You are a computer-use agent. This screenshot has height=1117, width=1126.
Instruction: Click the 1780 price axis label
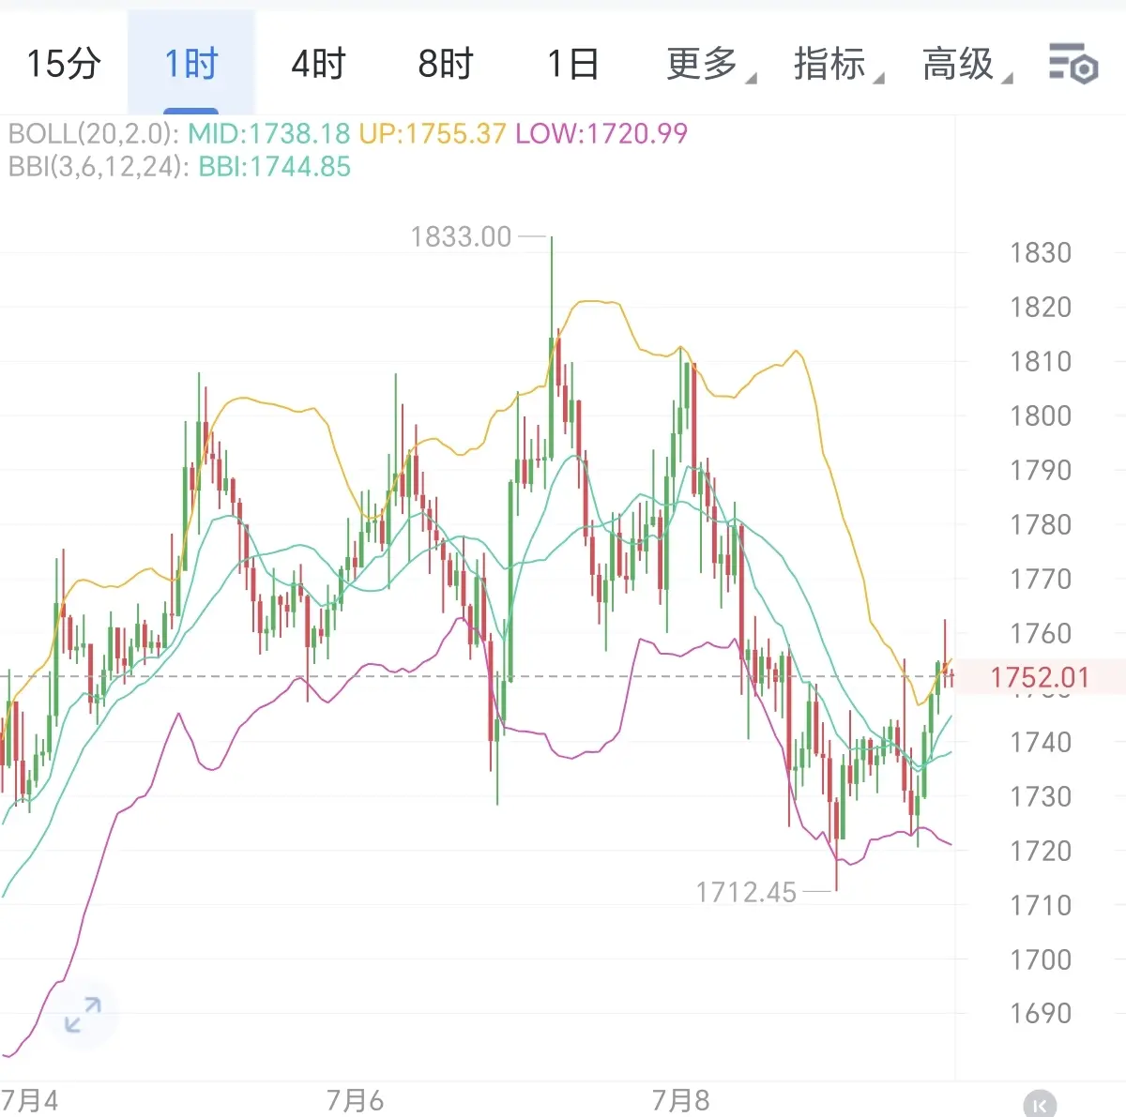(1041, 525)
